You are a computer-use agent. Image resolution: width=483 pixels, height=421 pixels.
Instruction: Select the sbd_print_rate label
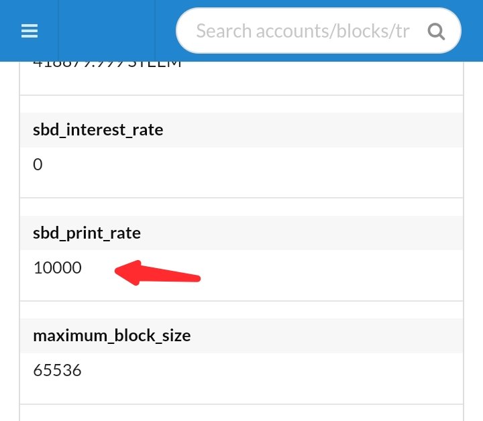pos(87,233)
